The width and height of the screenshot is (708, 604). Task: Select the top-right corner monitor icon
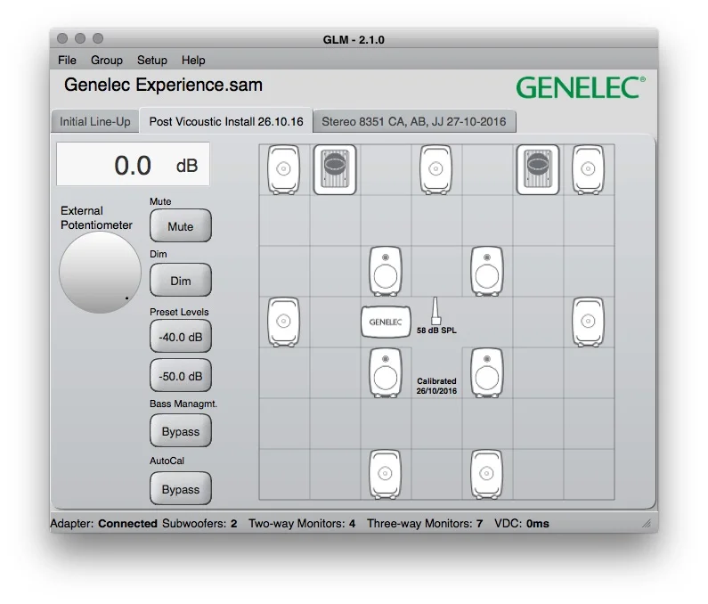[x=588, y=169]
